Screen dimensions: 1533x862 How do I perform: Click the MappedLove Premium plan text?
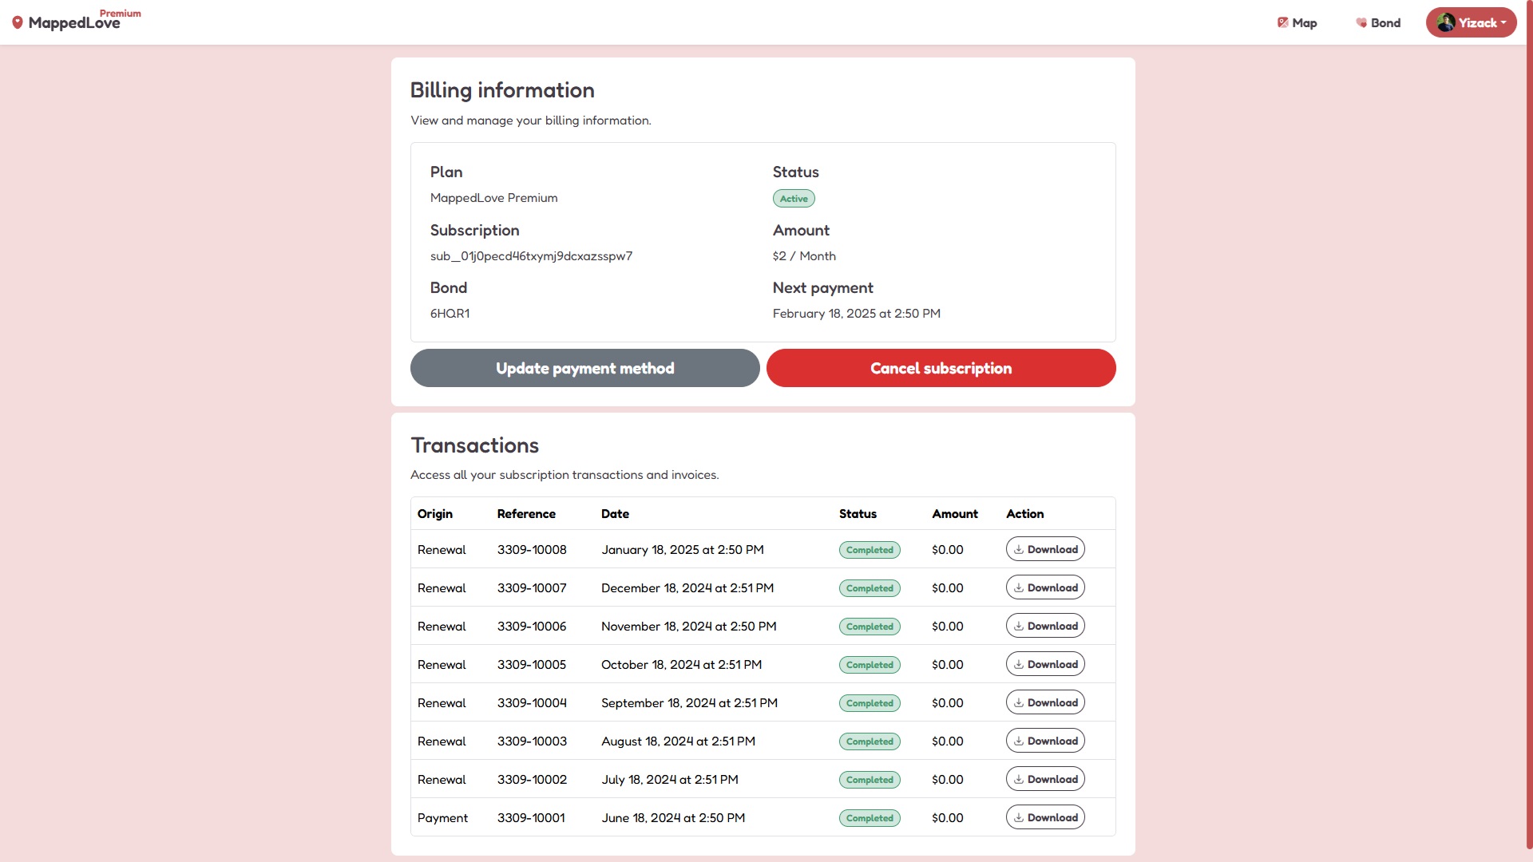494,198
